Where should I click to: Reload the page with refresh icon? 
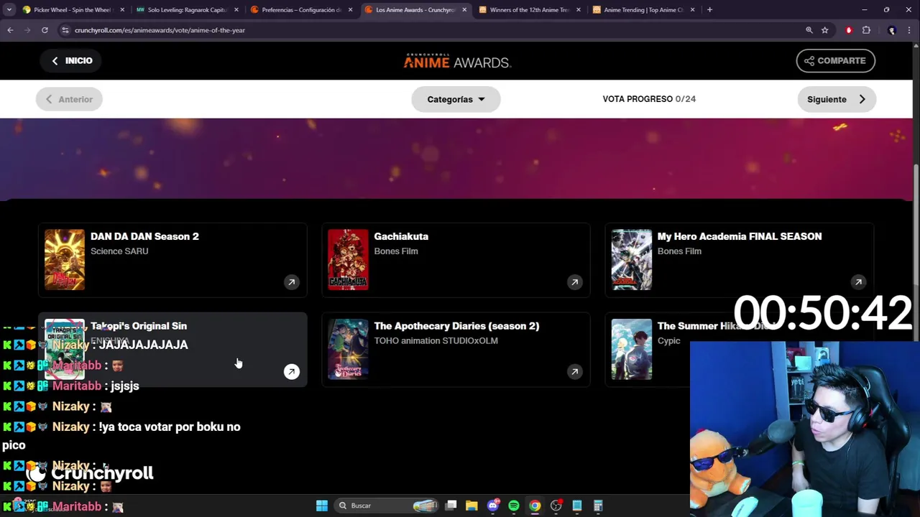pos(45,30)
